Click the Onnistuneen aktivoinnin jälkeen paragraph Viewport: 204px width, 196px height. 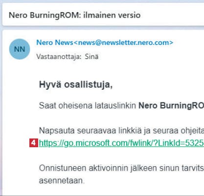tap(121, 174)
